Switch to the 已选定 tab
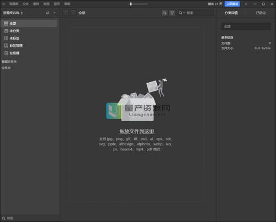276x222 pixels. (x=261, y=13)
